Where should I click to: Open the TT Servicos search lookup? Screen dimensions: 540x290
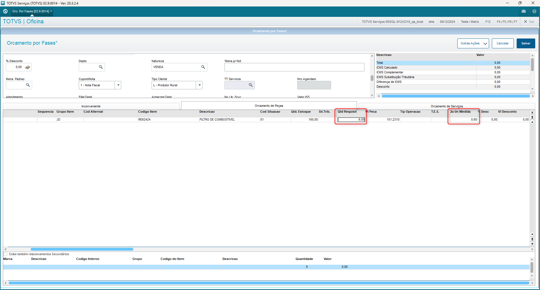(251, 85)
